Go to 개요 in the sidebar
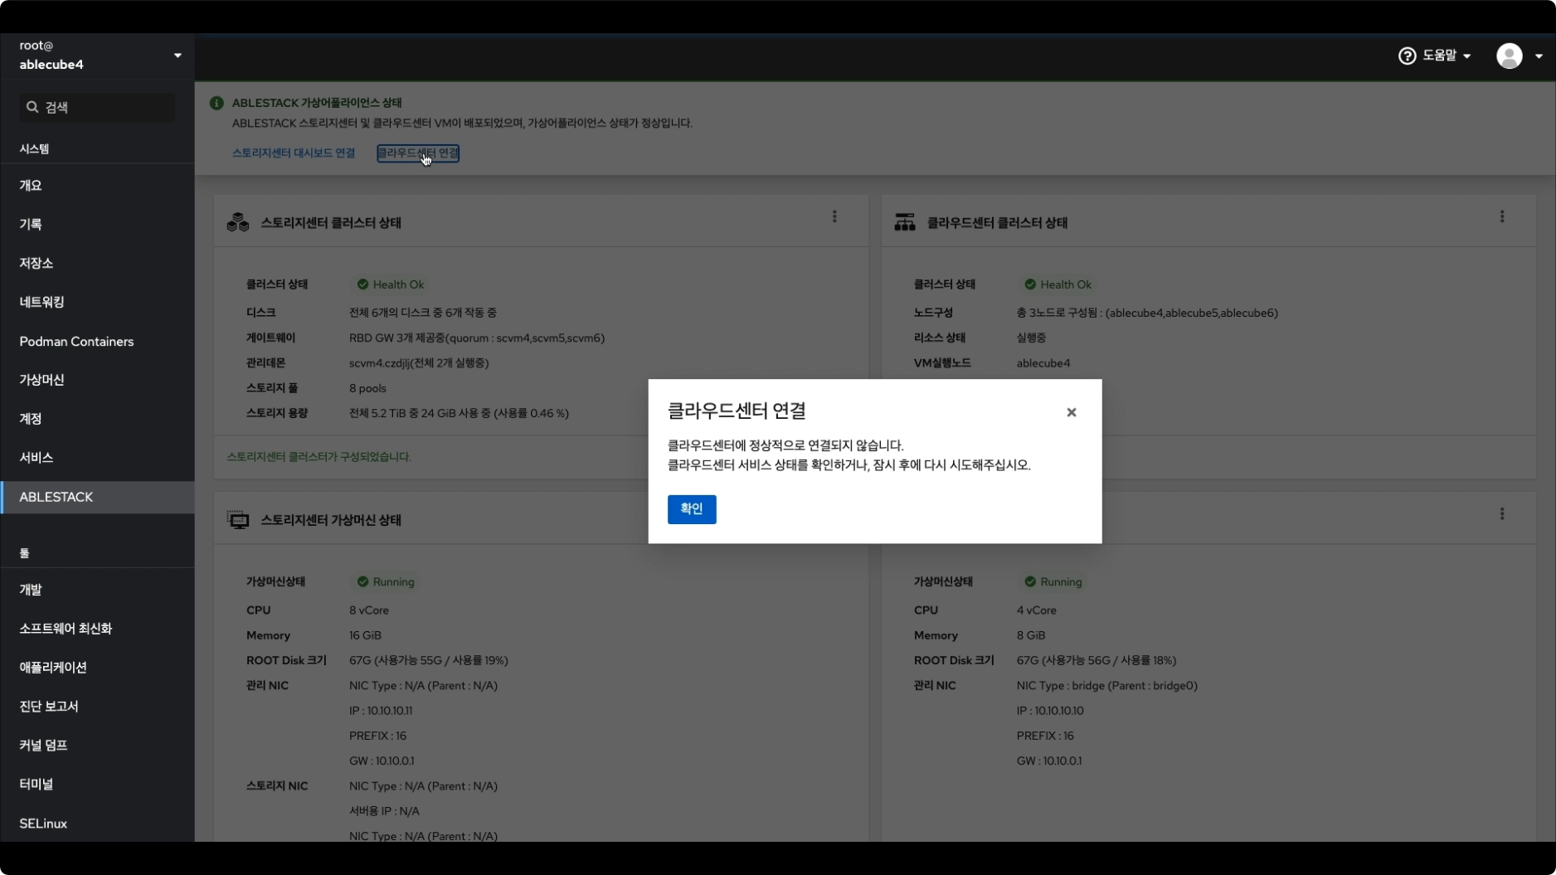 tap(97, 185)
